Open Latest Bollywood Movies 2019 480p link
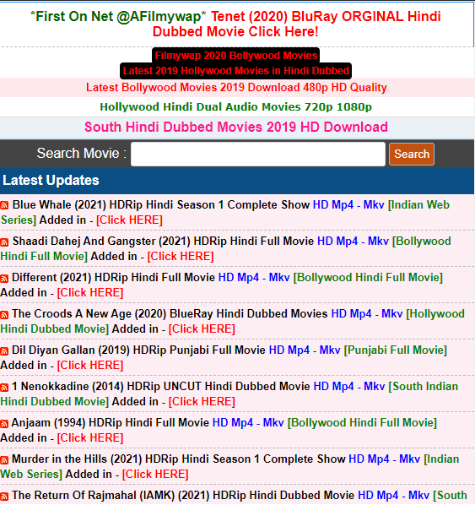 (236, 87)
